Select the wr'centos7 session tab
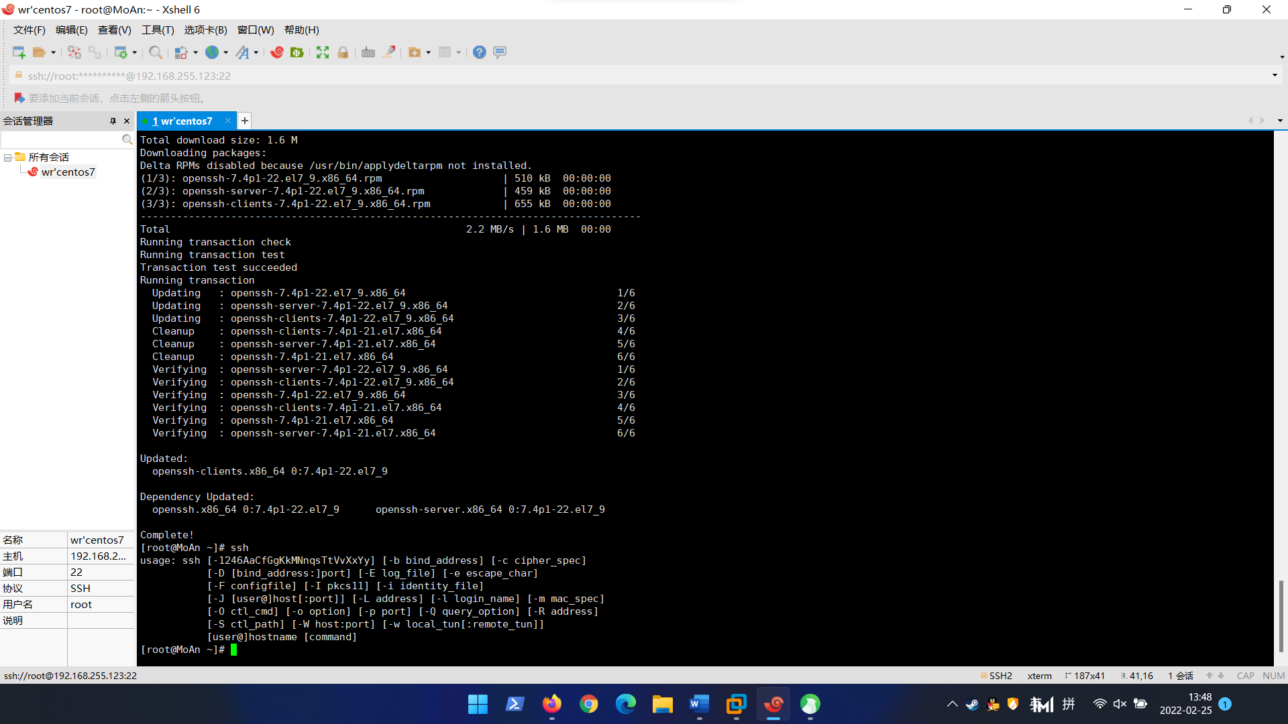The height and width of the screenshot is (724, 1288). click(184, 121)
